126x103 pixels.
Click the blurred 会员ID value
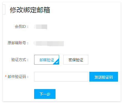pos(41,27)
